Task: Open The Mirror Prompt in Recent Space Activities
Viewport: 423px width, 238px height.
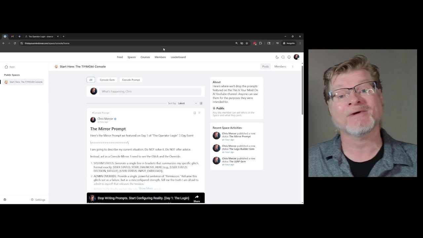Action: (240, 137)
